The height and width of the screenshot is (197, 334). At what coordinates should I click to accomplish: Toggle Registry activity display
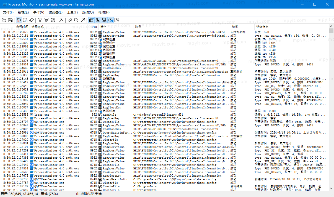pos(91,20)
